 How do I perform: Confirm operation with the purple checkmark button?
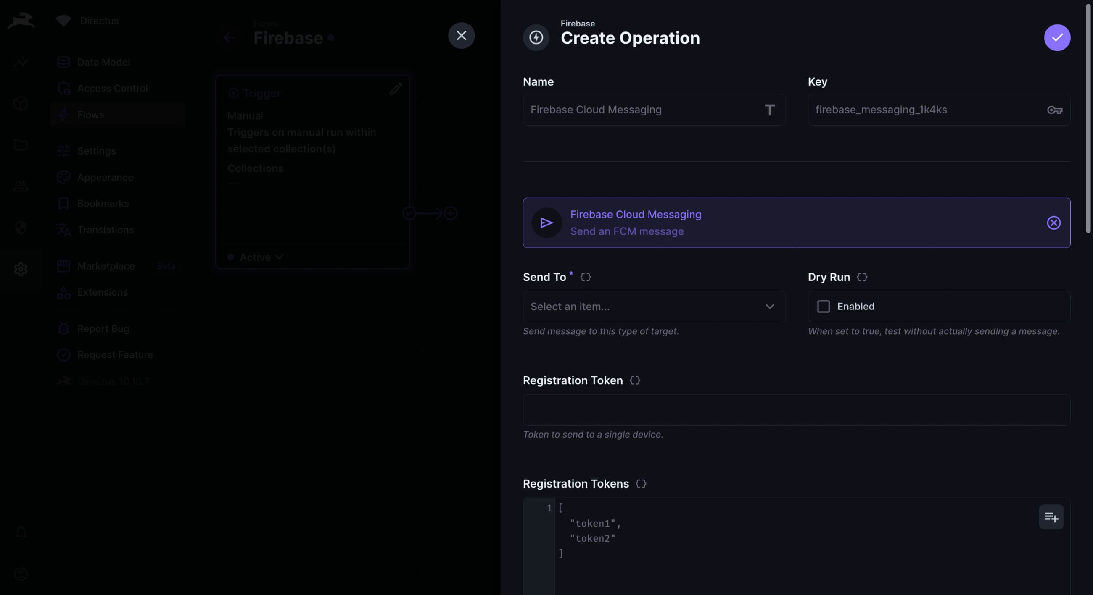coord(1056,37)
